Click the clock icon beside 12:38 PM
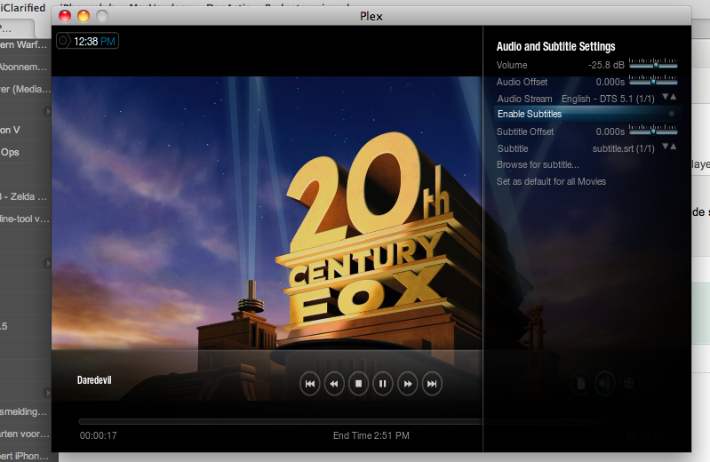 tap(64, 41)
